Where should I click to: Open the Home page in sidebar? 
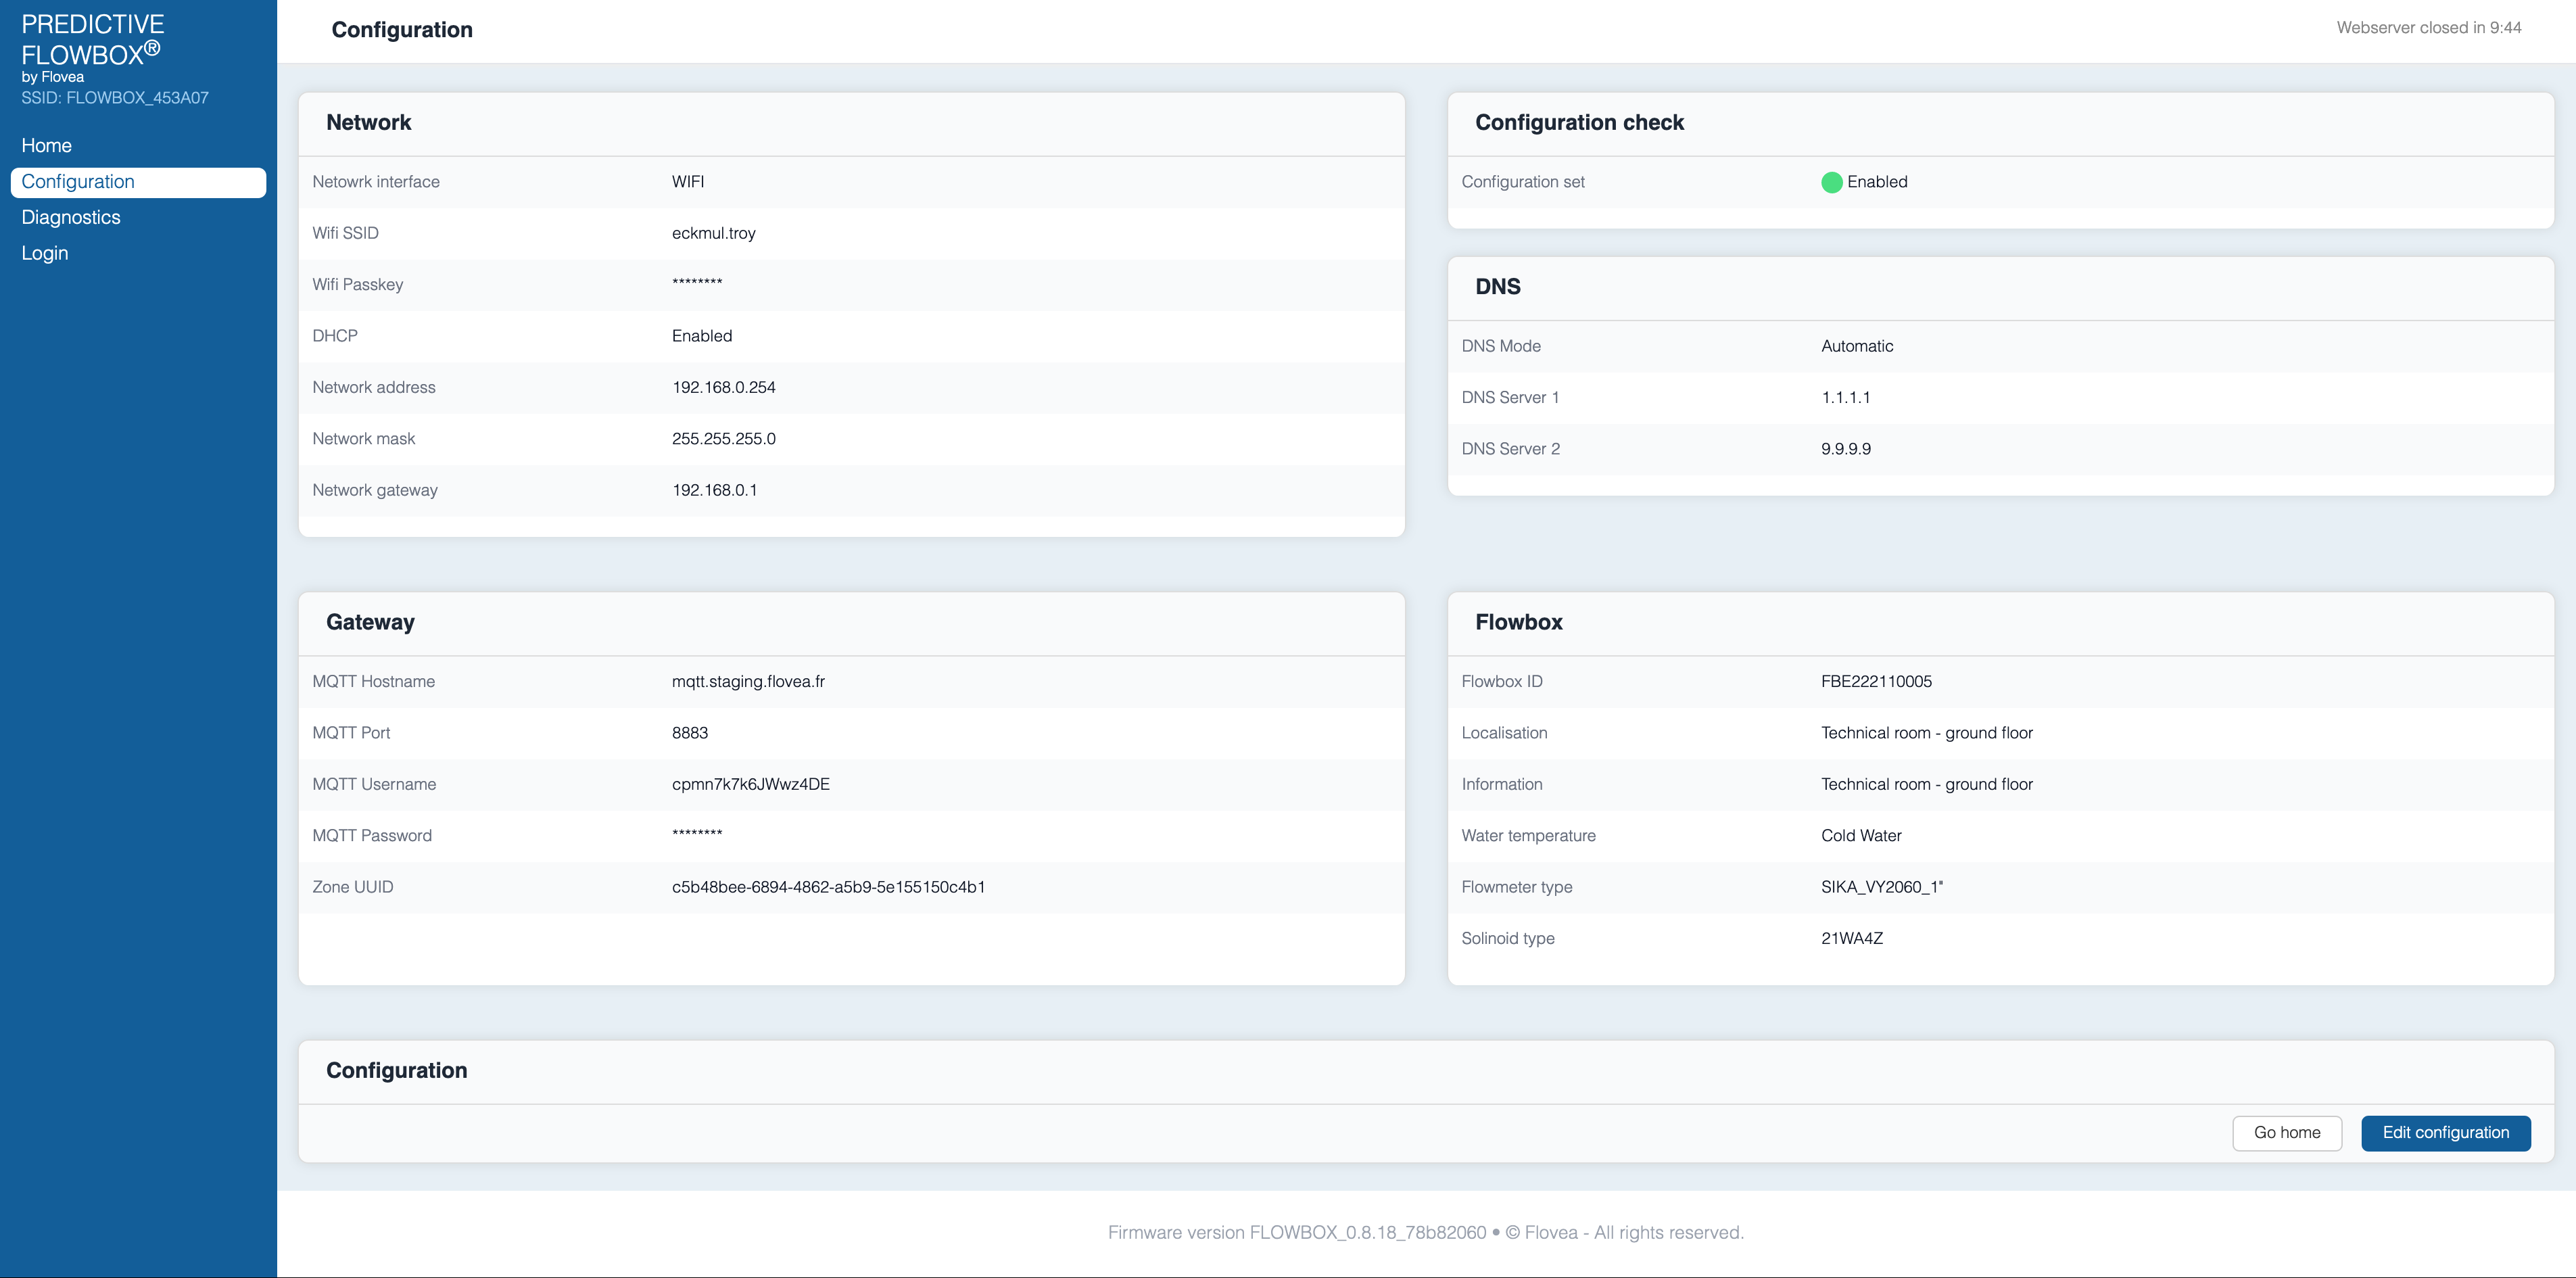47,146
